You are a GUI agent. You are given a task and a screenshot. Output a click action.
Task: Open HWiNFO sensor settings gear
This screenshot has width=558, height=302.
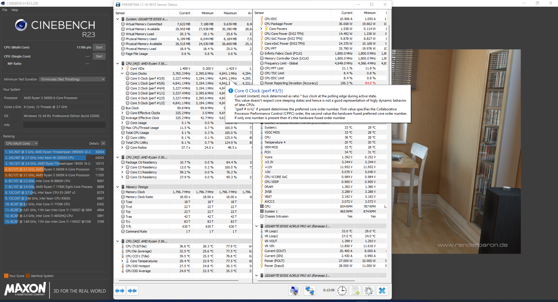369,291
